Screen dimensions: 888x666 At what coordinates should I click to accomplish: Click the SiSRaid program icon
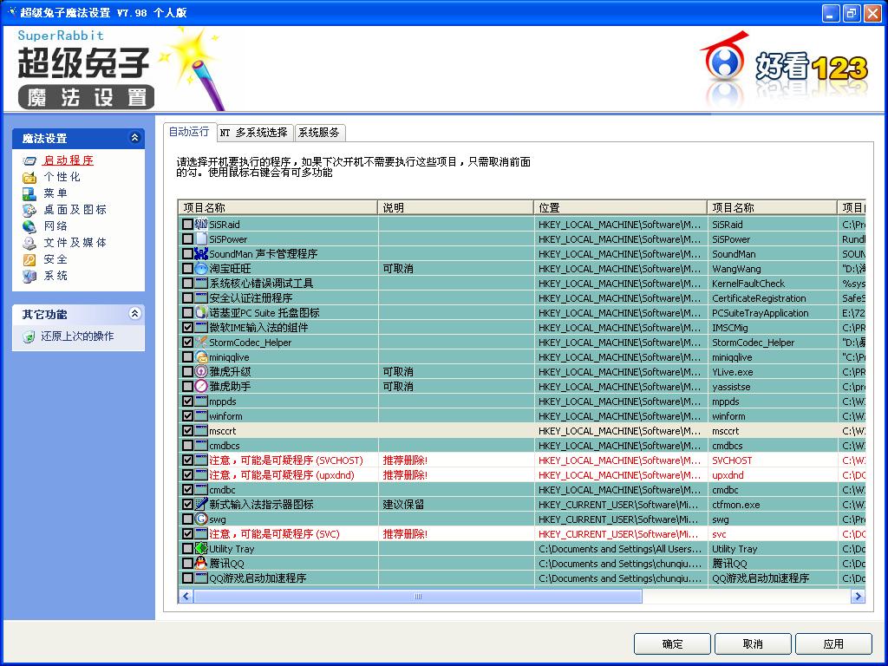201,225
